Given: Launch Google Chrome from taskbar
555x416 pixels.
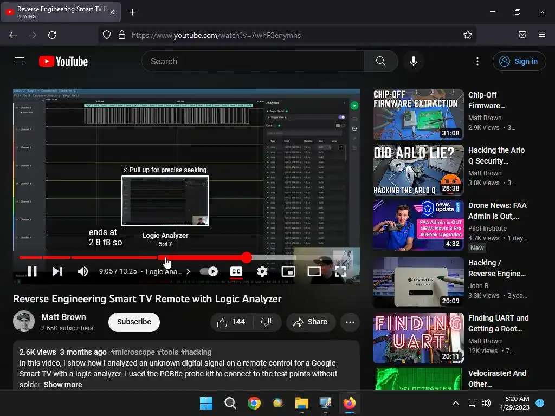Looking at the screenshot, I should coord(254,403).
